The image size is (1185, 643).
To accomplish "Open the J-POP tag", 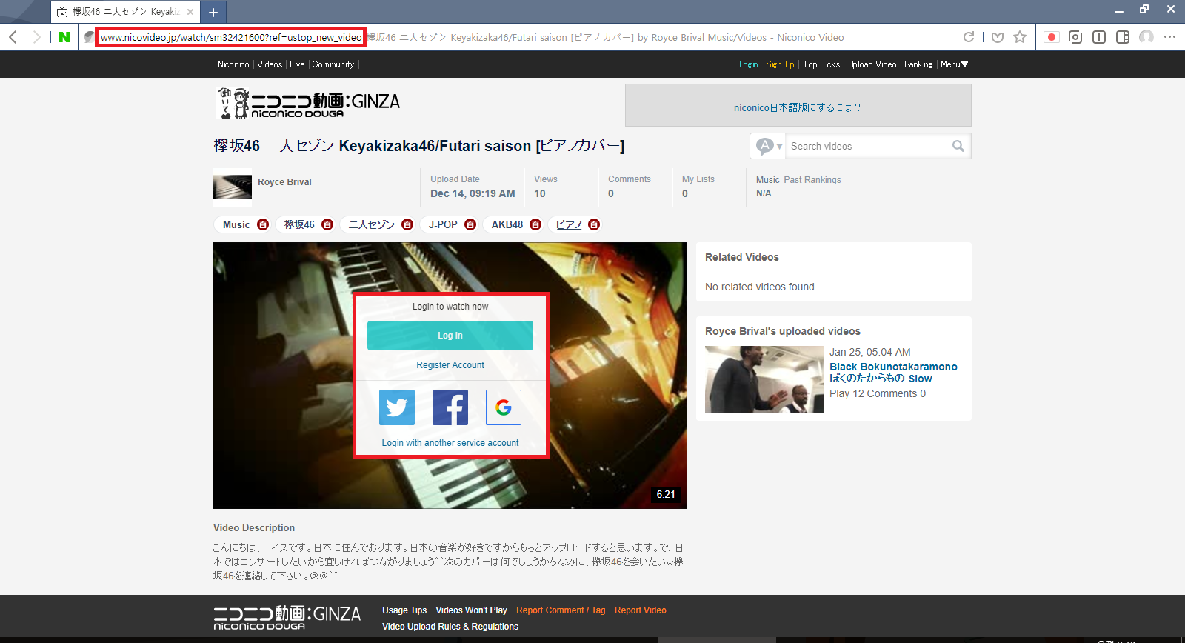I will (x=443, y=224).
